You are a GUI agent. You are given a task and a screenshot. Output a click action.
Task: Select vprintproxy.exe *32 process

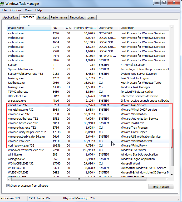(88, 145)
